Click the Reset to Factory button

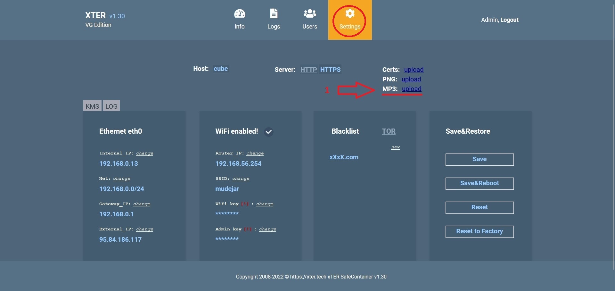479,231
